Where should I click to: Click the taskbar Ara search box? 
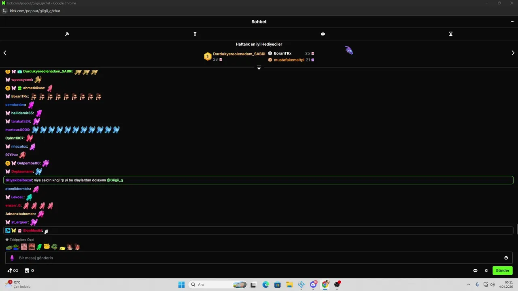click(218, 285)
